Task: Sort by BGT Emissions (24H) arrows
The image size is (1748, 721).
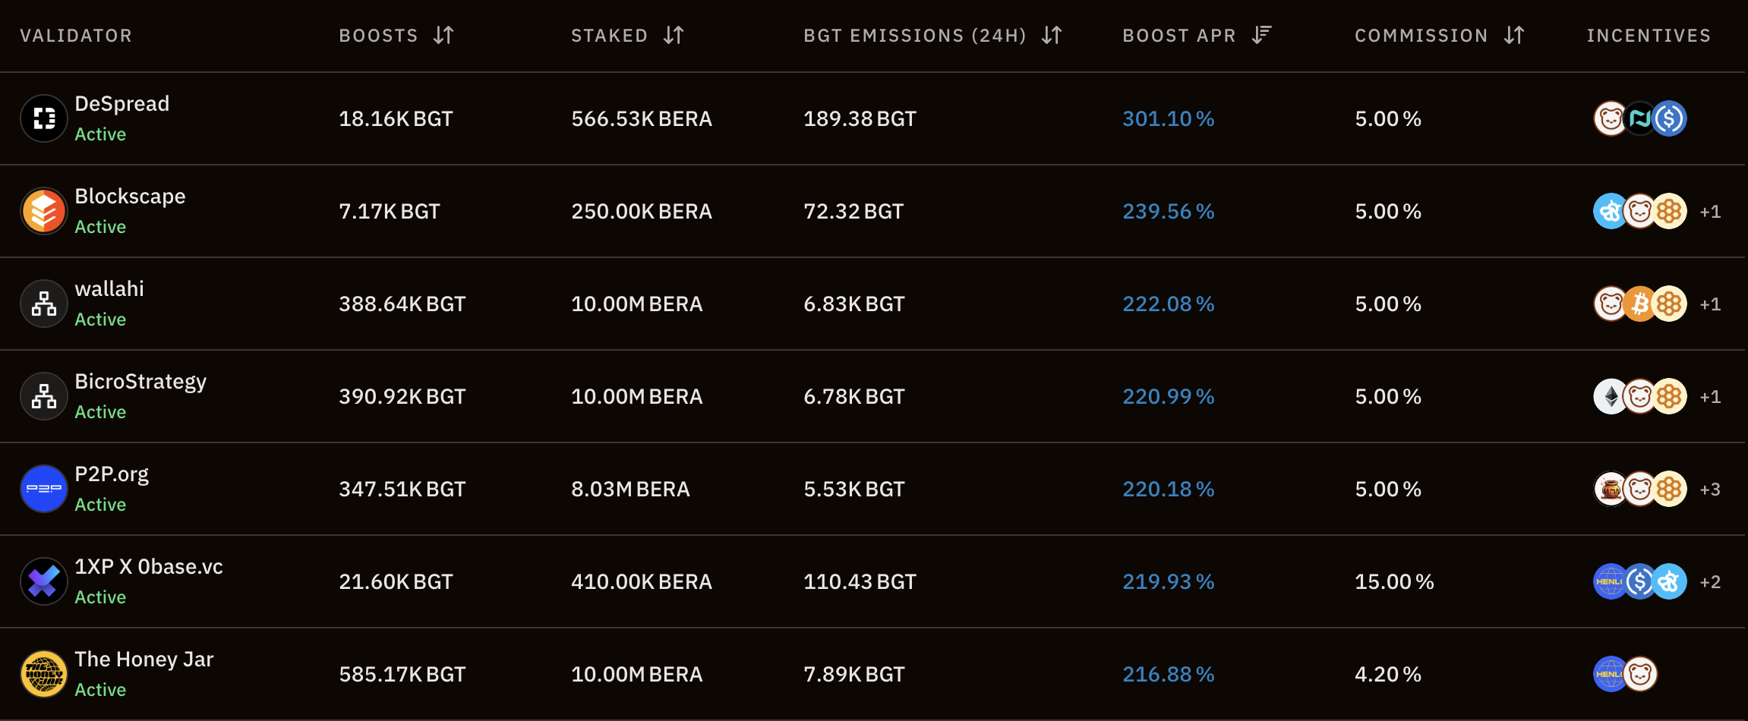Action: tap(1052, 35)
